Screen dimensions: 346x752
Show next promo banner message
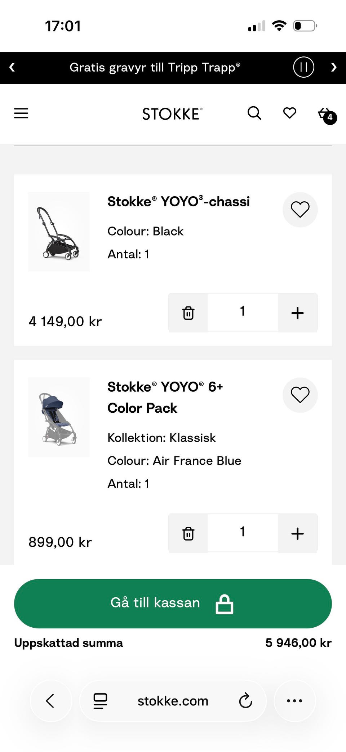(334, 67)
